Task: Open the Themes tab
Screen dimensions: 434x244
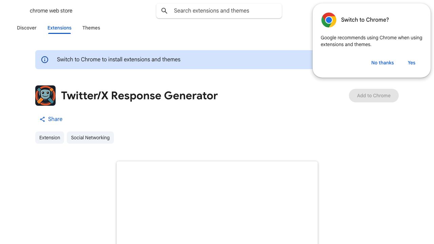Action: click(91, 28)
